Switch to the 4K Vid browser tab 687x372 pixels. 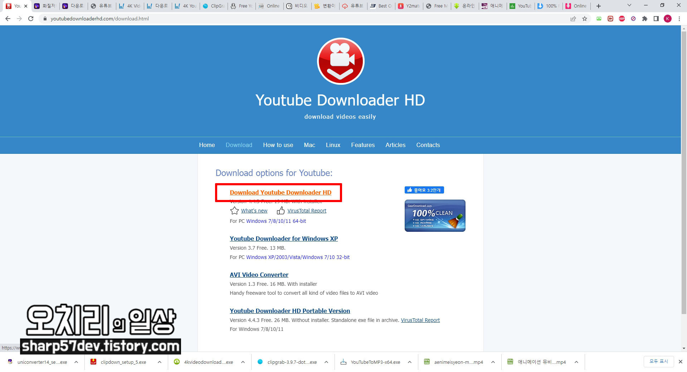(x=130, y=6)
